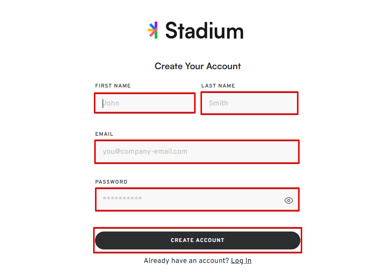Image resolution: width=389 pixels, height=279 pixels.
Task: Click the "John" placeholder text
Action: (x=111, y=103)
